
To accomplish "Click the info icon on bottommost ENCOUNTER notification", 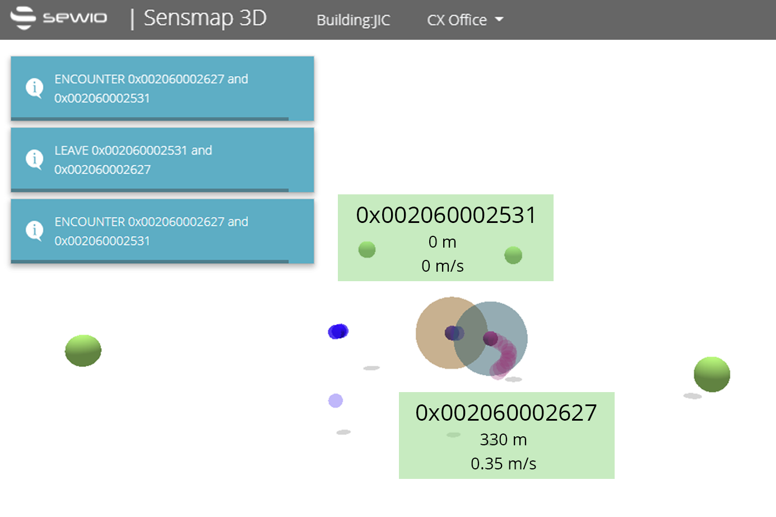I will click(35, 231).
